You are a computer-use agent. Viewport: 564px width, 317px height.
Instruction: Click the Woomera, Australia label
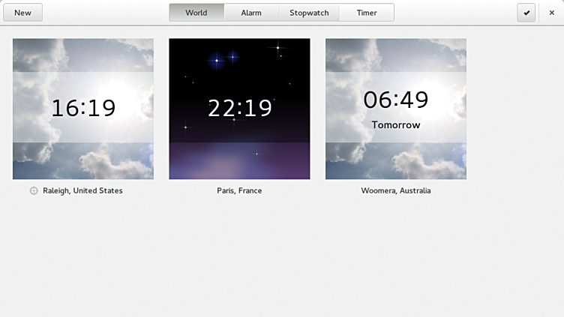(395, 191)
